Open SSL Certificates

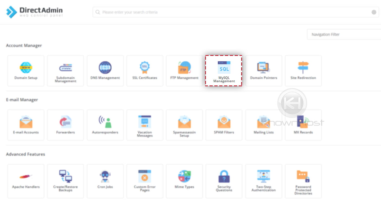pos(145,71)
